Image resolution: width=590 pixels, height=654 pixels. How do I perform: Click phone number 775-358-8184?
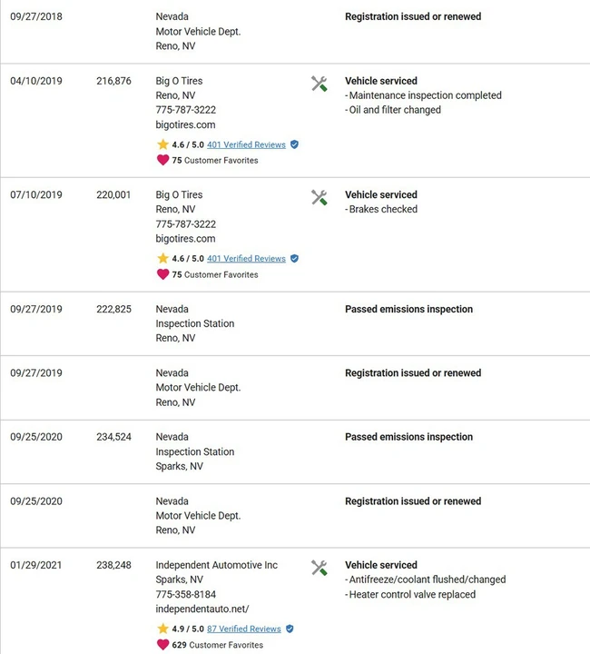point(186,594)
